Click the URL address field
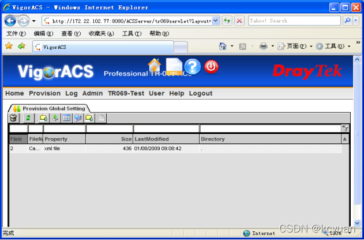Viewport: 364px width, 240px height. click(x=127, y=21)
